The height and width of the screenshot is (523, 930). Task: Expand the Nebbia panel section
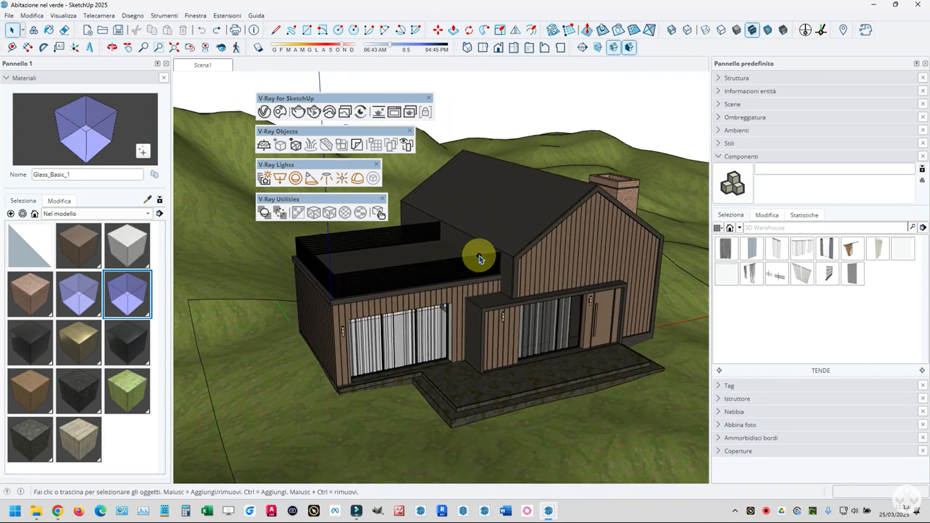point(734,411)
